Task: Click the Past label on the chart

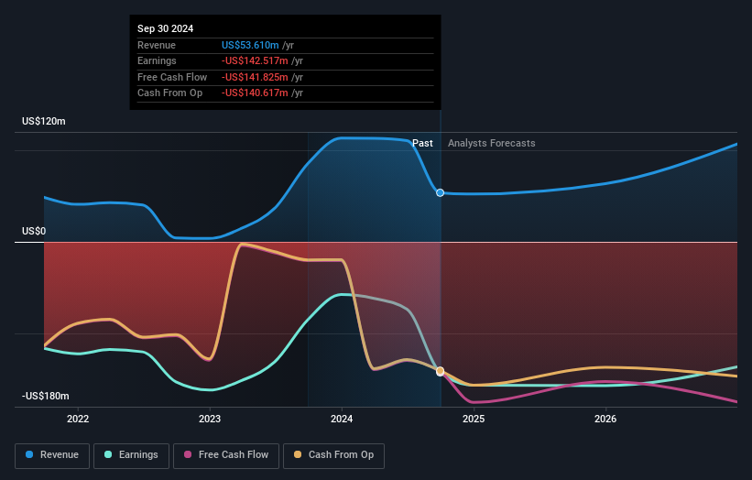Action: point(422,144)
